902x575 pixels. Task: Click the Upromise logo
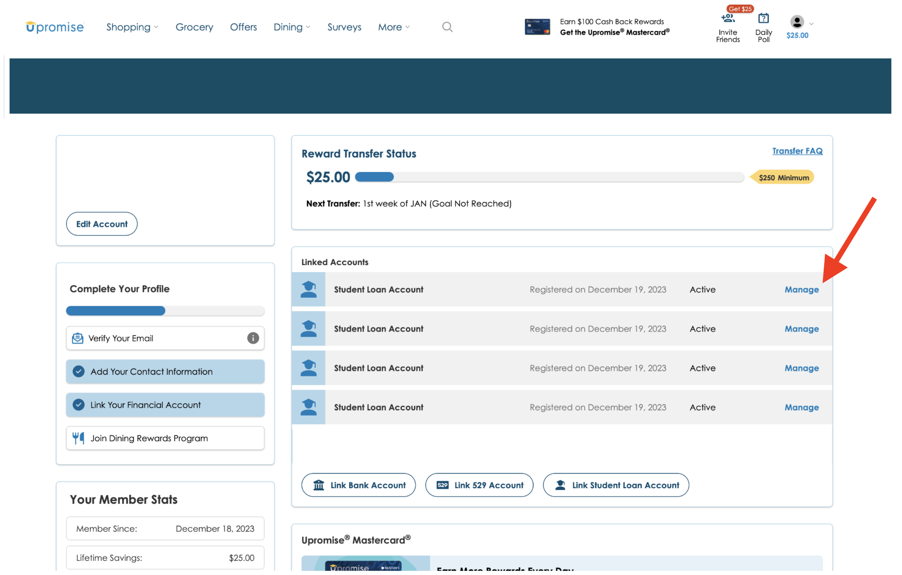click(x=55, y=27)
